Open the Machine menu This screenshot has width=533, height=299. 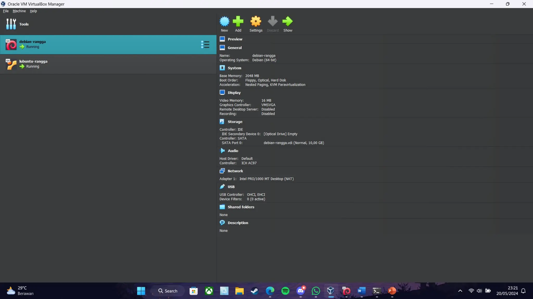pyautogui.click(x=19, y=11)
